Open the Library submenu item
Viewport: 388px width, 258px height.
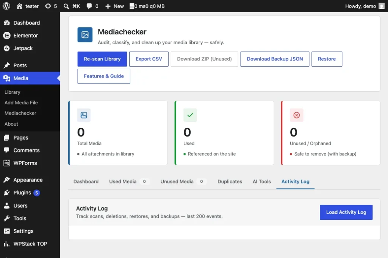pos(13,92)
